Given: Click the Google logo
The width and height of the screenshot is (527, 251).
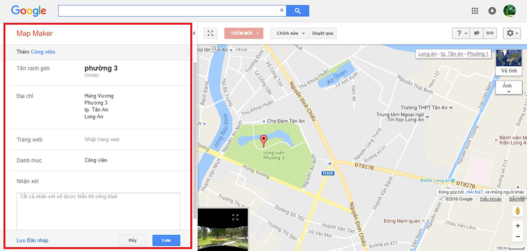Looking at the screenshot, I should point(28,11).
